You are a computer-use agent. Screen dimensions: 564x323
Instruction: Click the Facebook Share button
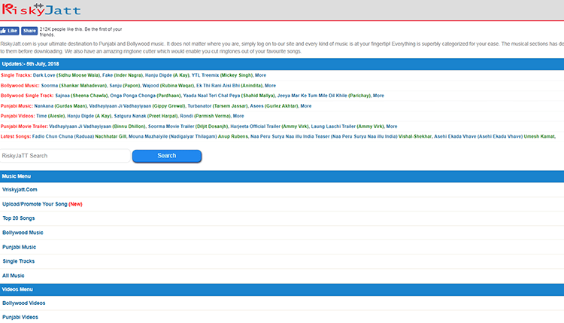click(x=29, y=31)
